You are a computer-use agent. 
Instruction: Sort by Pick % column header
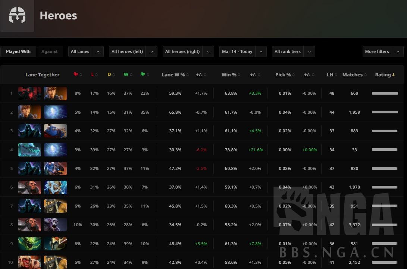tap(283, 75)
